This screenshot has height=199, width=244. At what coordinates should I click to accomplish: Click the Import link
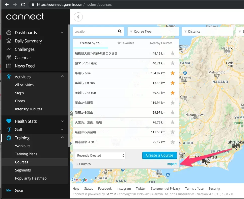[172, 164]
